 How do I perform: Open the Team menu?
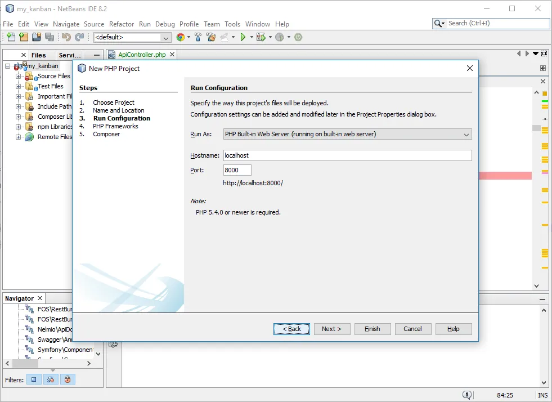[212, 24]
